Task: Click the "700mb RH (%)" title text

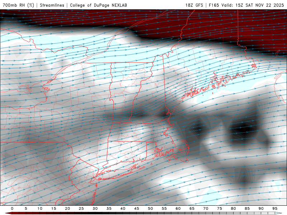Action: [x=18, y=5]
